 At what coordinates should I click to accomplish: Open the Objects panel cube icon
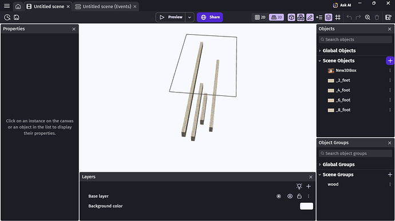[x=291, y=17]
